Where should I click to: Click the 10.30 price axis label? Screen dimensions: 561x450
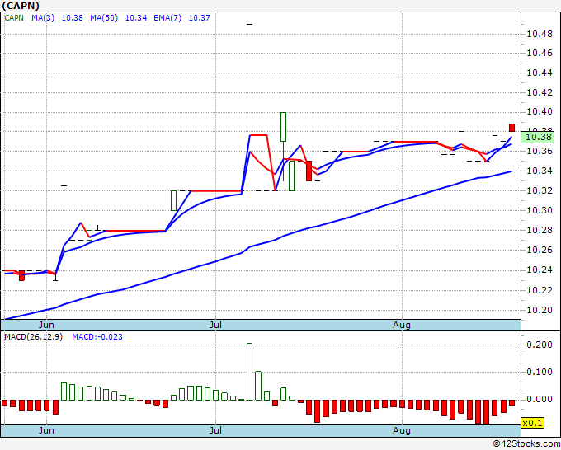pyautogui.click(x=540, y=210)
